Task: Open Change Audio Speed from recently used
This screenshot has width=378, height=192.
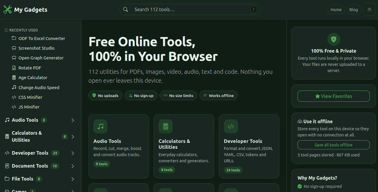Action: (x=39, y=87)
